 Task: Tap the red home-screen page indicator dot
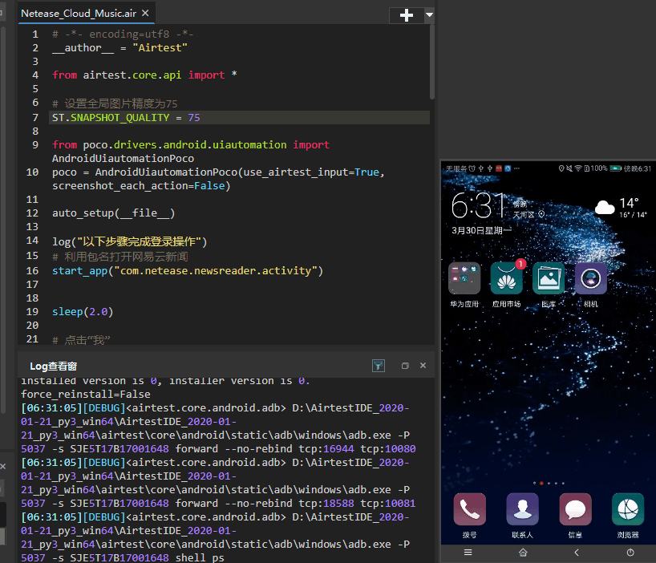tap(541, 483)
